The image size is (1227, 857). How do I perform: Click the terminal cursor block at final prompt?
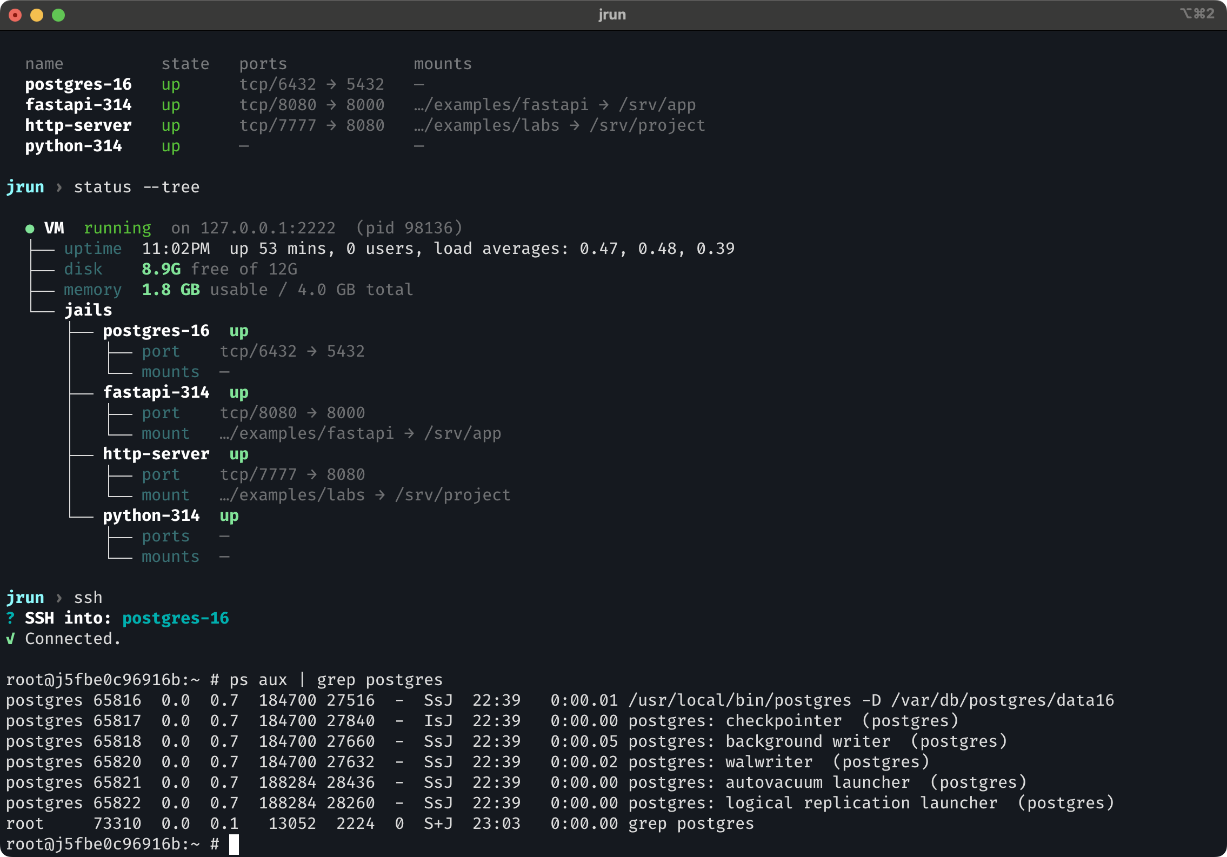(x=234, y=844)
